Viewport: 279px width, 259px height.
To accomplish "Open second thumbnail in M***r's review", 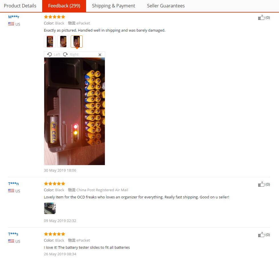I will pos(63,42).
